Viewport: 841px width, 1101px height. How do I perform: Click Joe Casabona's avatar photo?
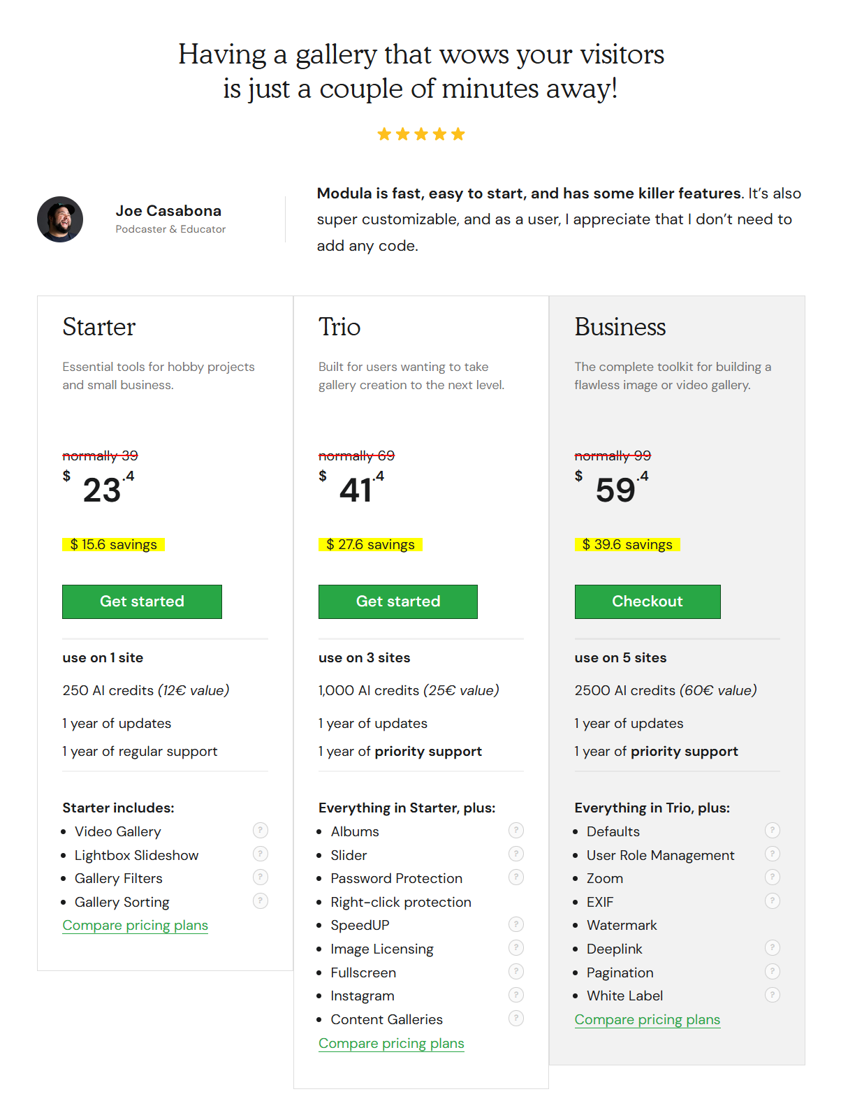tap(60, 219)
